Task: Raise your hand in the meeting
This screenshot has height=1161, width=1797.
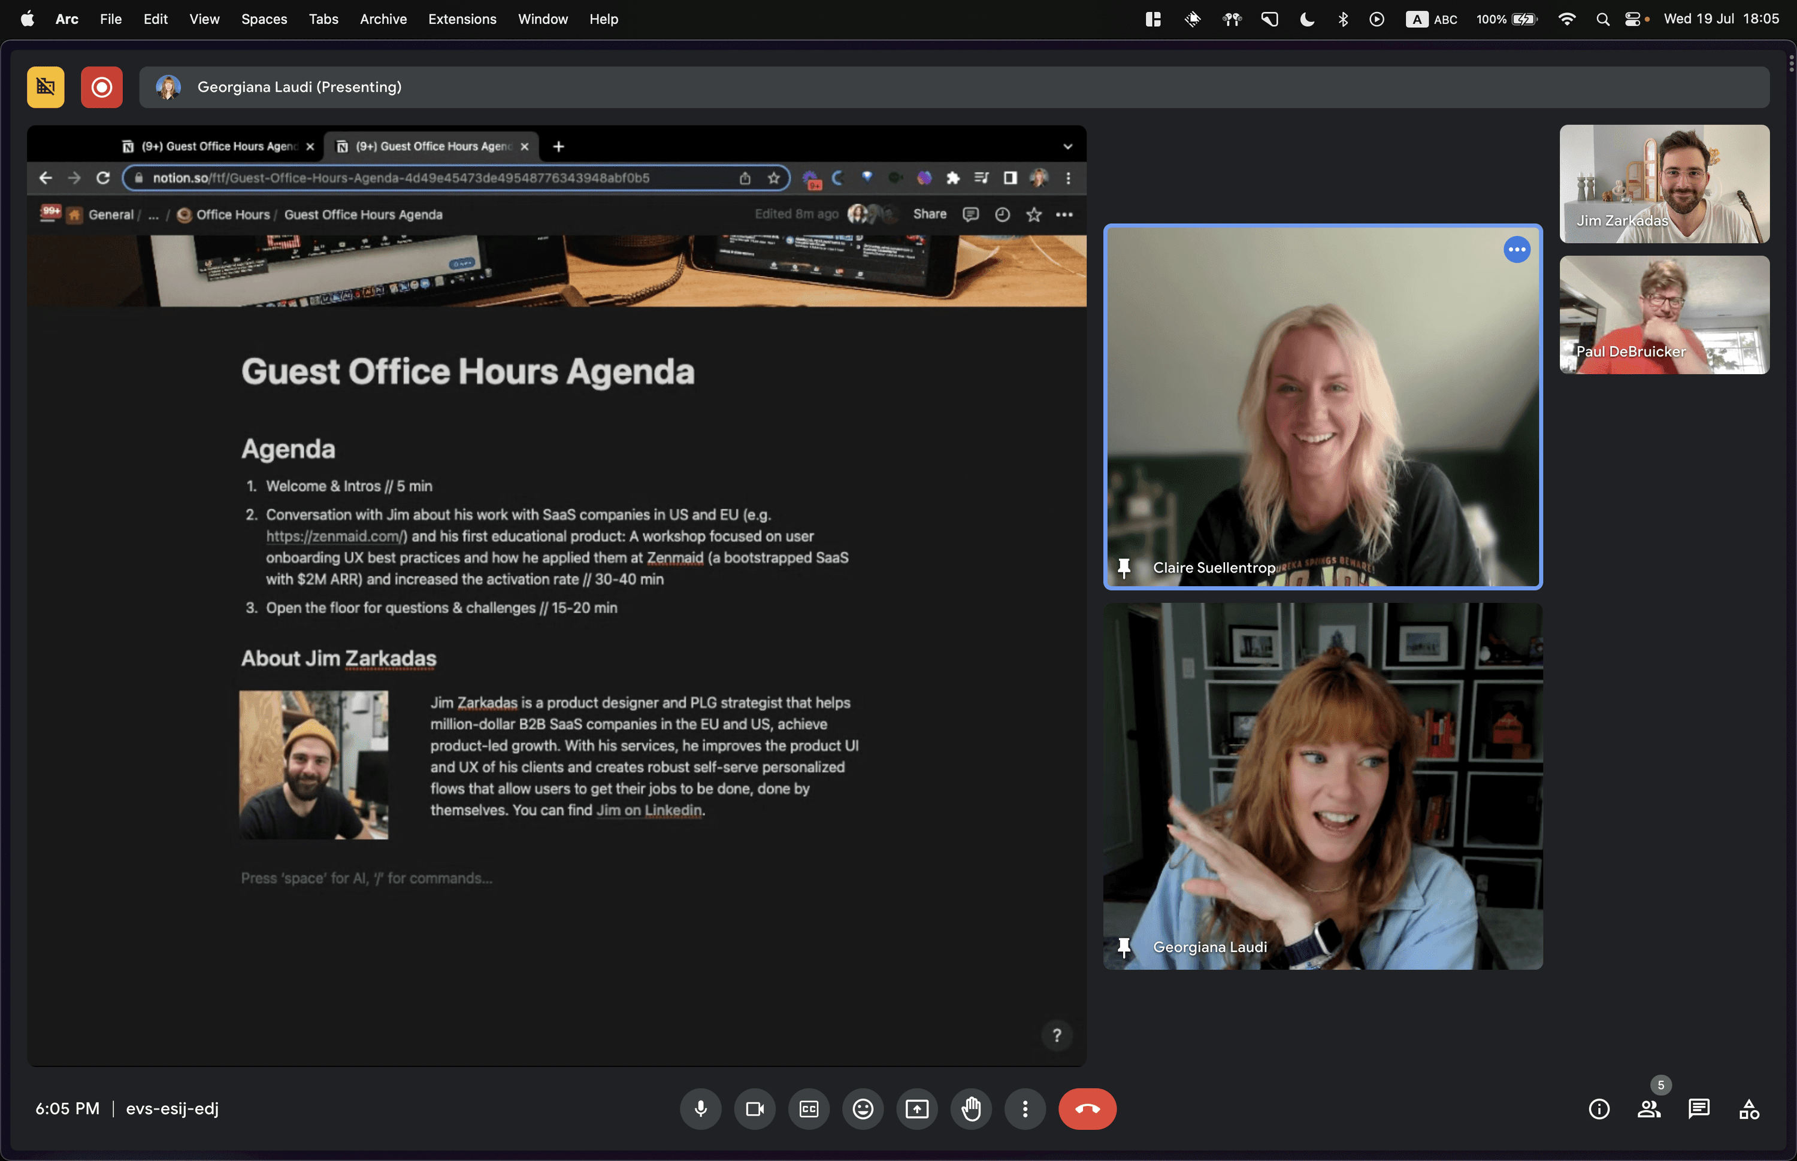Action: point(970,1108)
